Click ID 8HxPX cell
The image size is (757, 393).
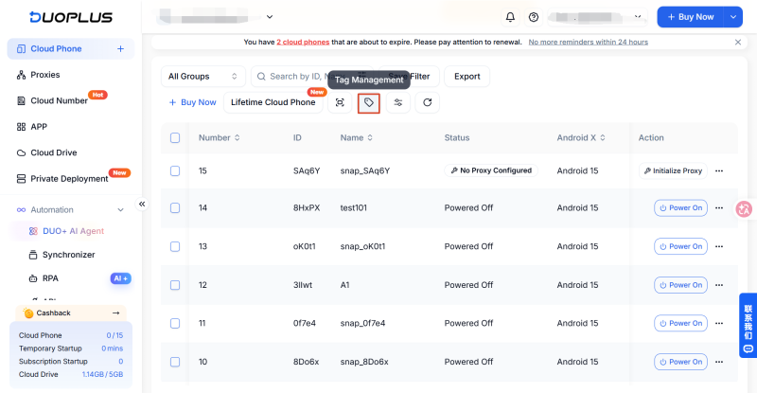tap(307, 207)
